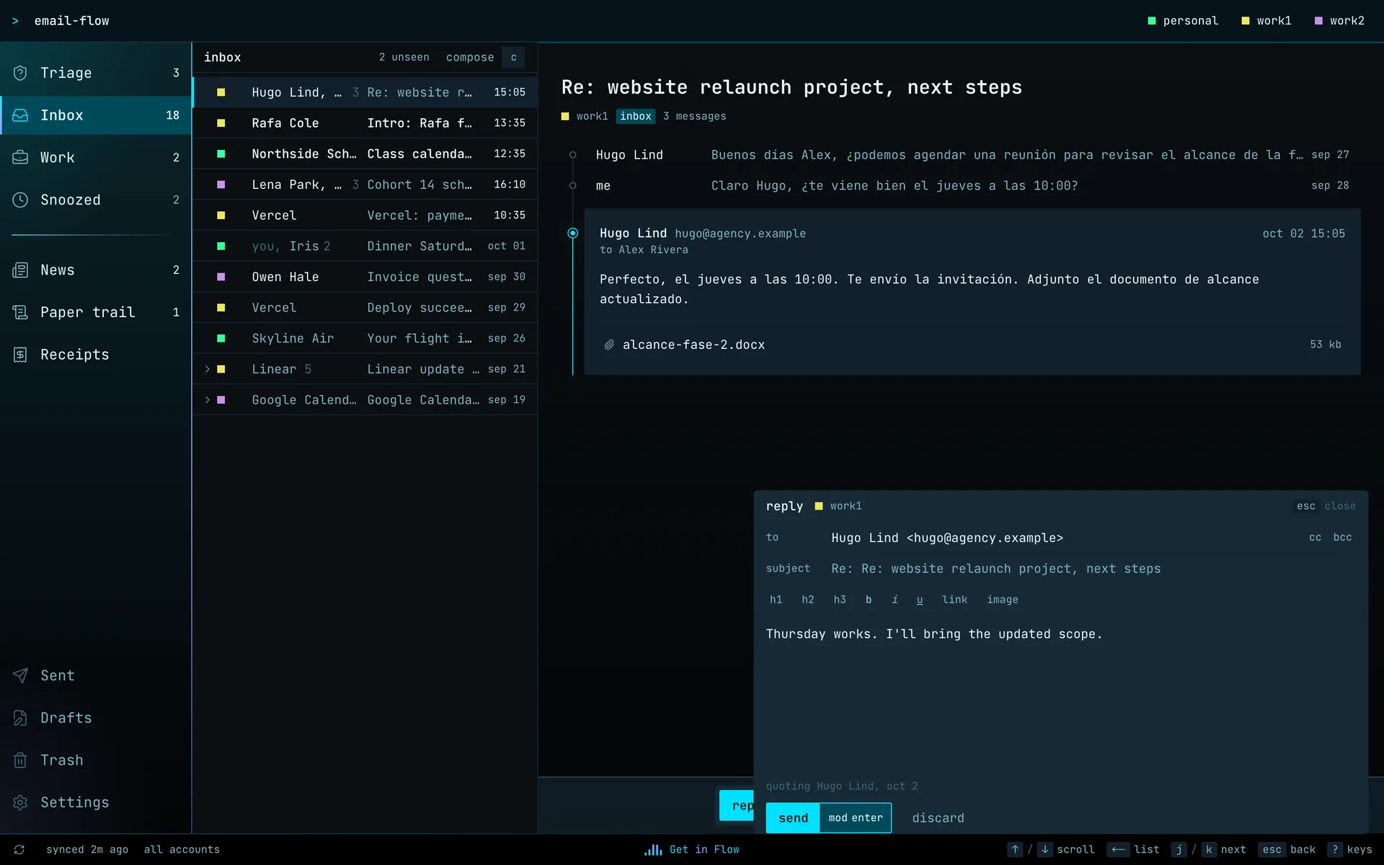Viewport: 1384px width, 865px height.
Task: Expand the Google Calendar thread group
Action: pos(208,400)
